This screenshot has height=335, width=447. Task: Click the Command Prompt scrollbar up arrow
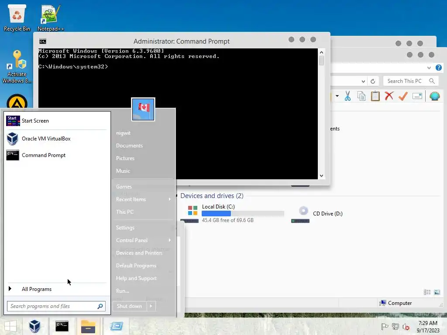click(321, 52)
